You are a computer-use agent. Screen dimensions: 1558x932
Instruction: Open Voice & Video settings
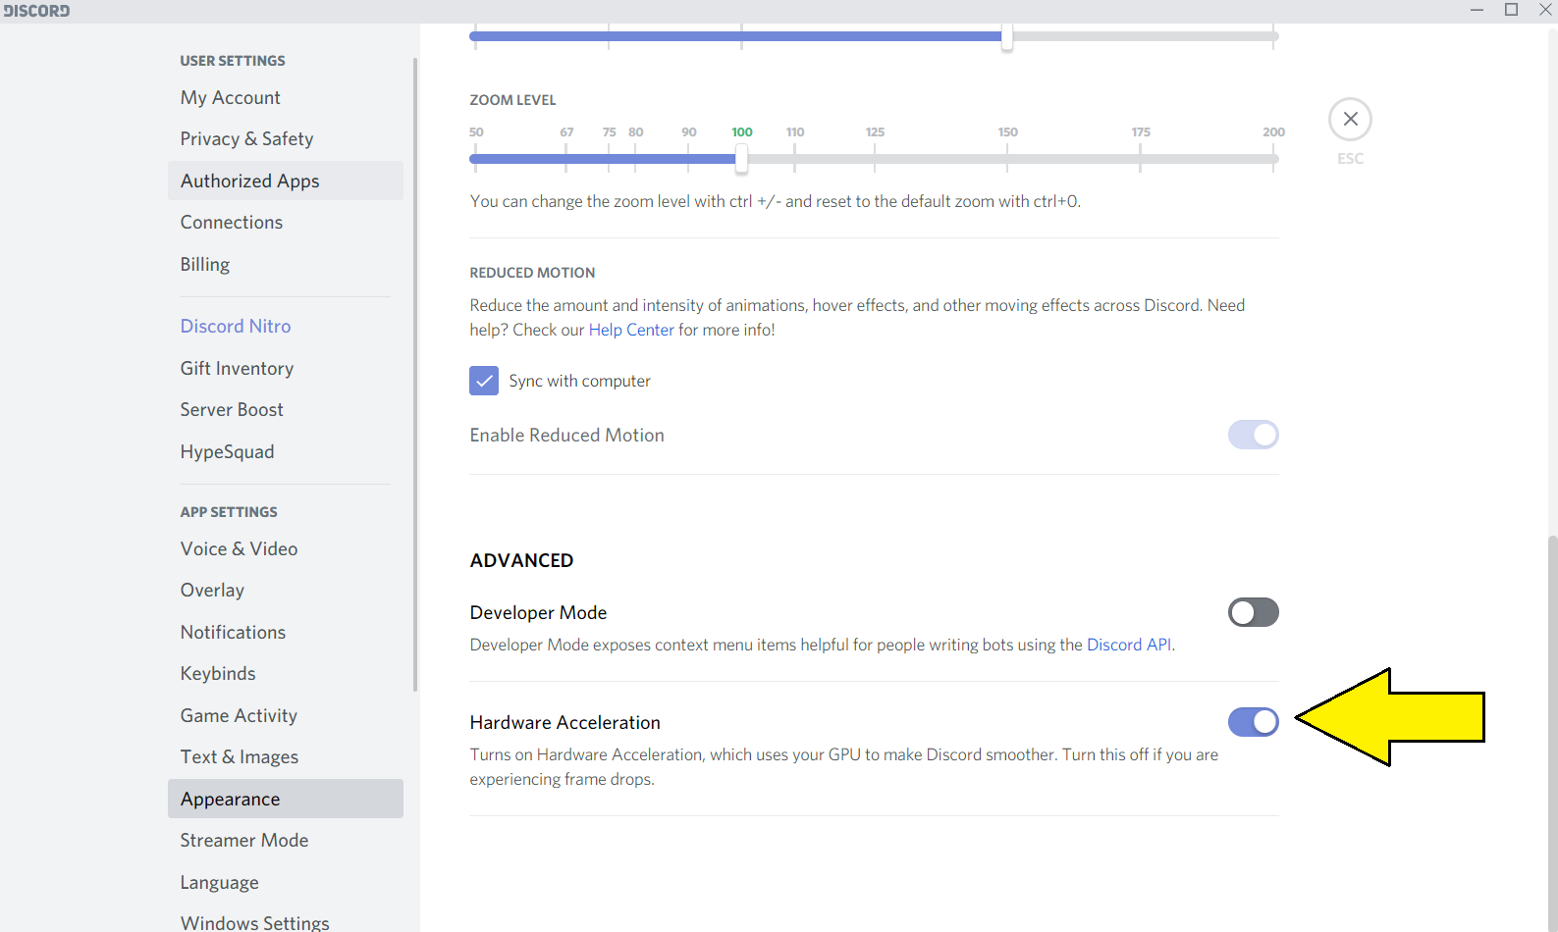pos(286,548)
